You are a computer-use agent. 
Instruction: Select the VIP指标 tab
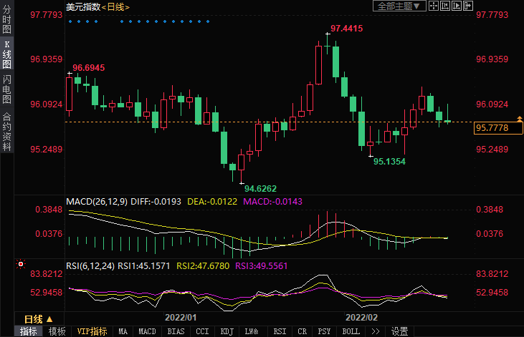92,331
